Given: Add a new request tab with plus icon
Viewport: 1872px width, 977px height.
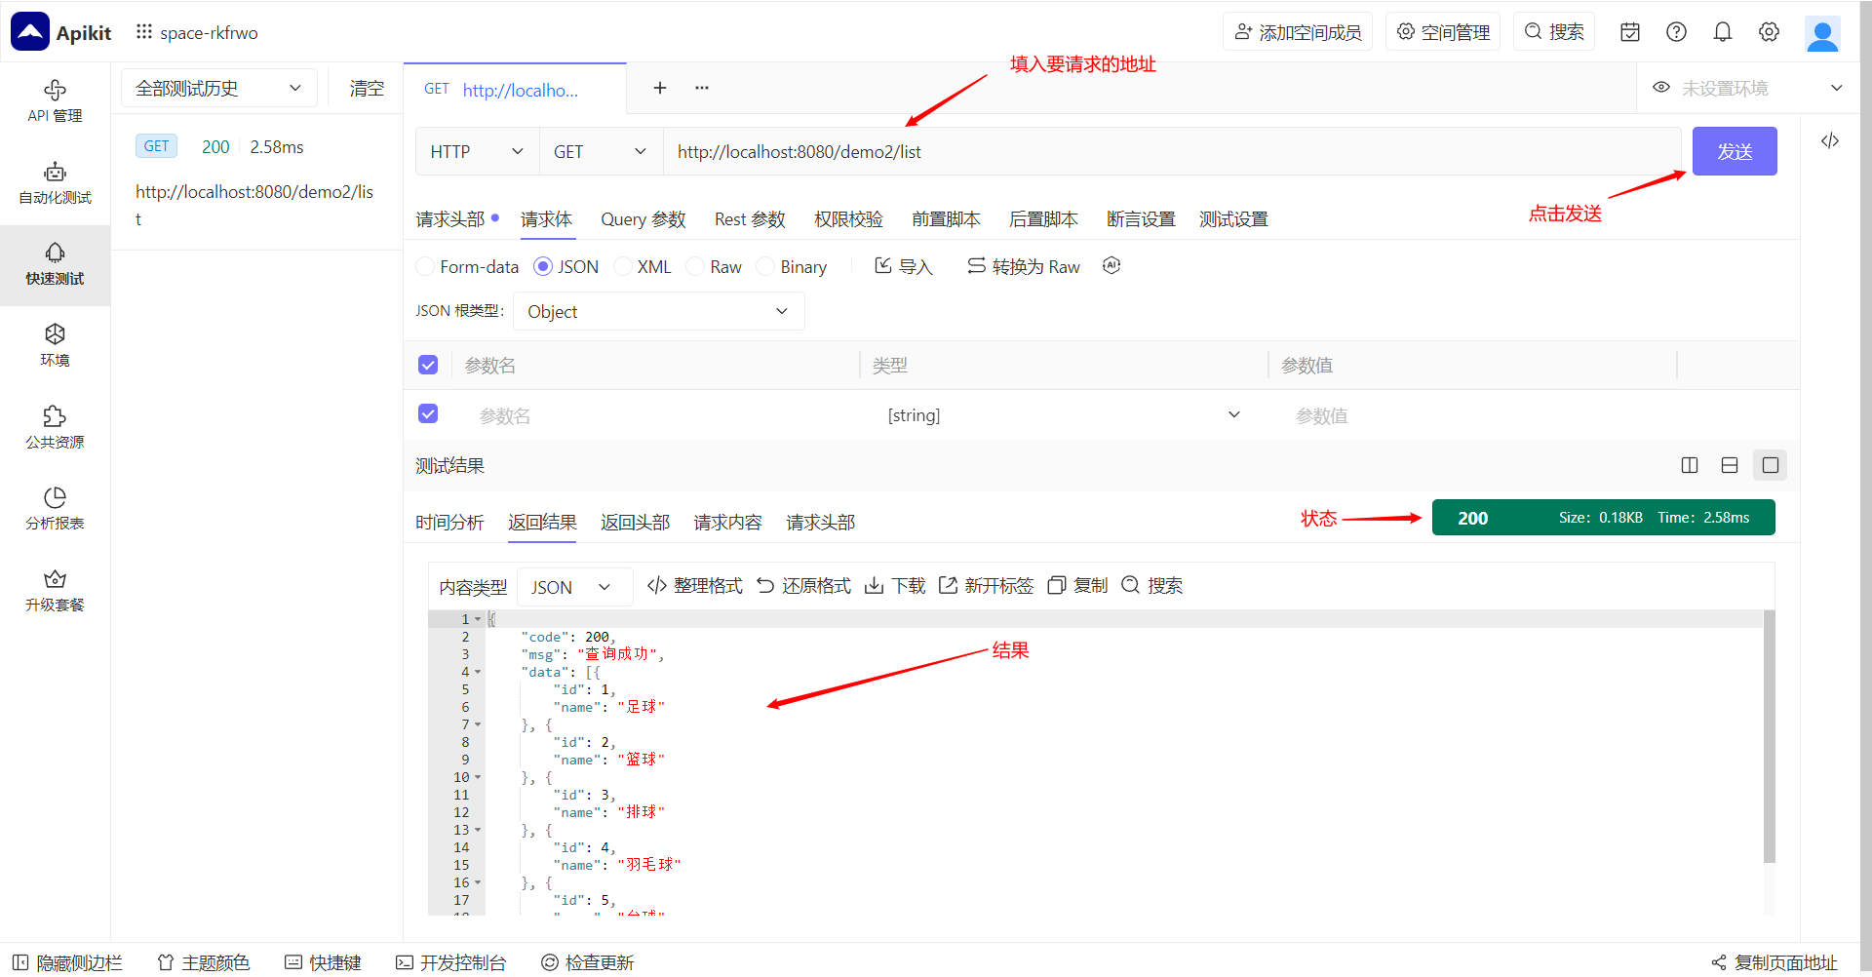Looking at the screenshot, I should pyautogui.click(x=660, y=88).
